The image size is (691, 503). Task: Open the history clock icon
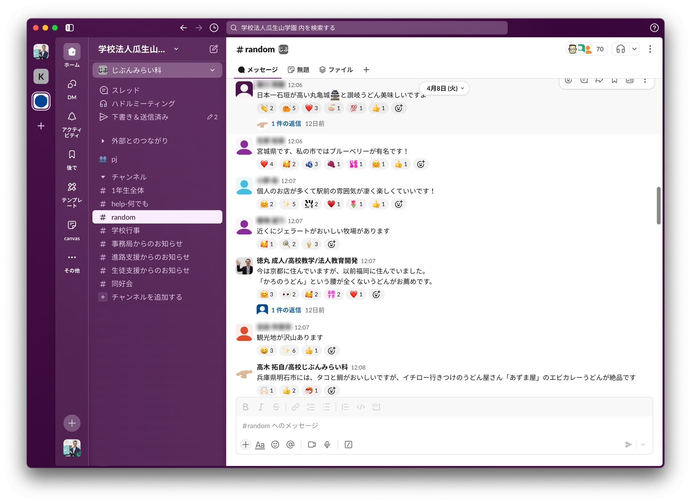214,28
